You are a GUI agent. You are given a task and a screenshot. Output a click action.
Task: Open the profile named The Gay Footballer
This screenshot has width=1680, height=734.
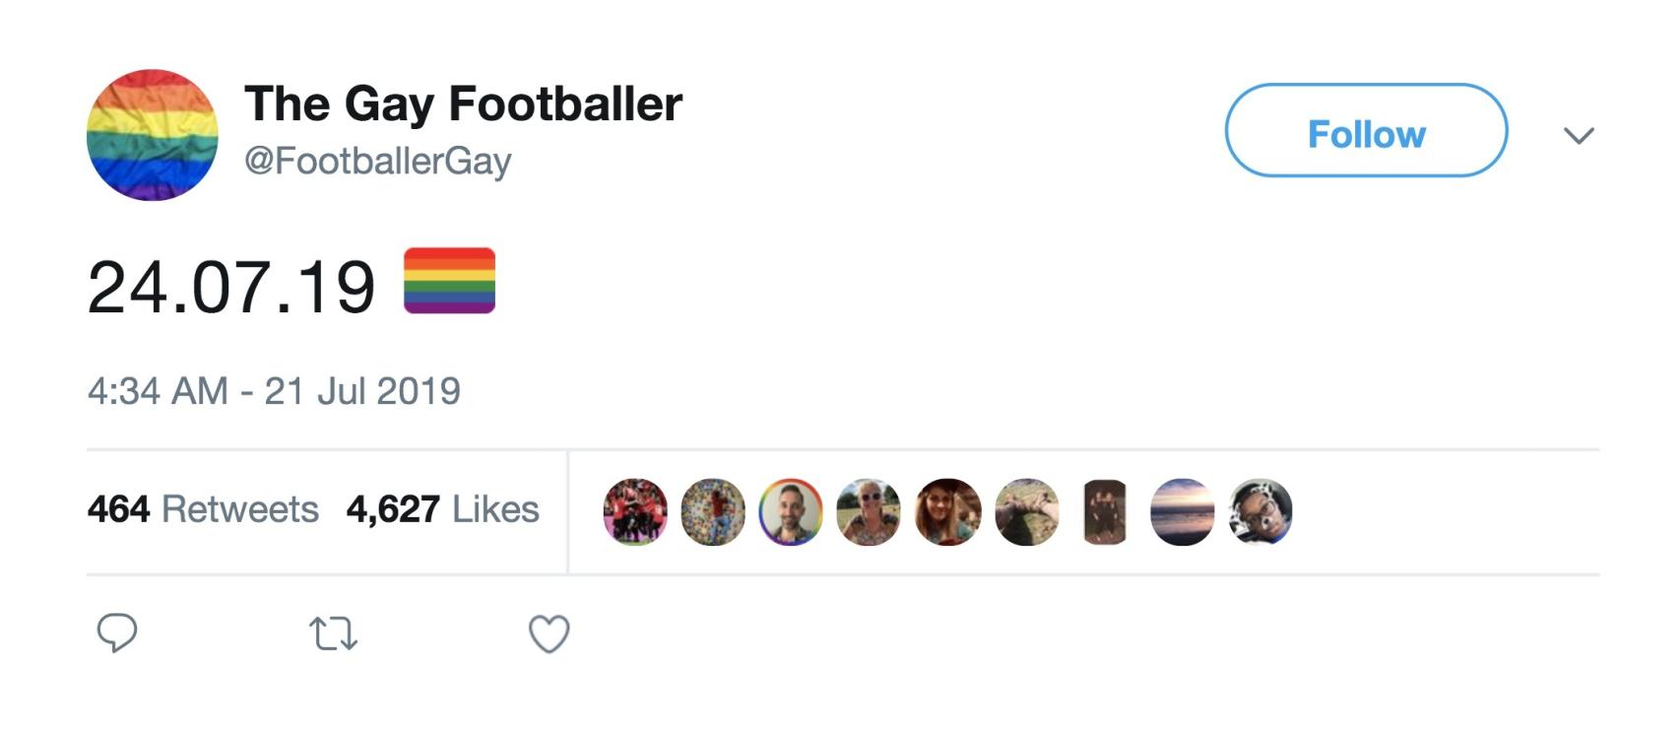pos(463,101)
